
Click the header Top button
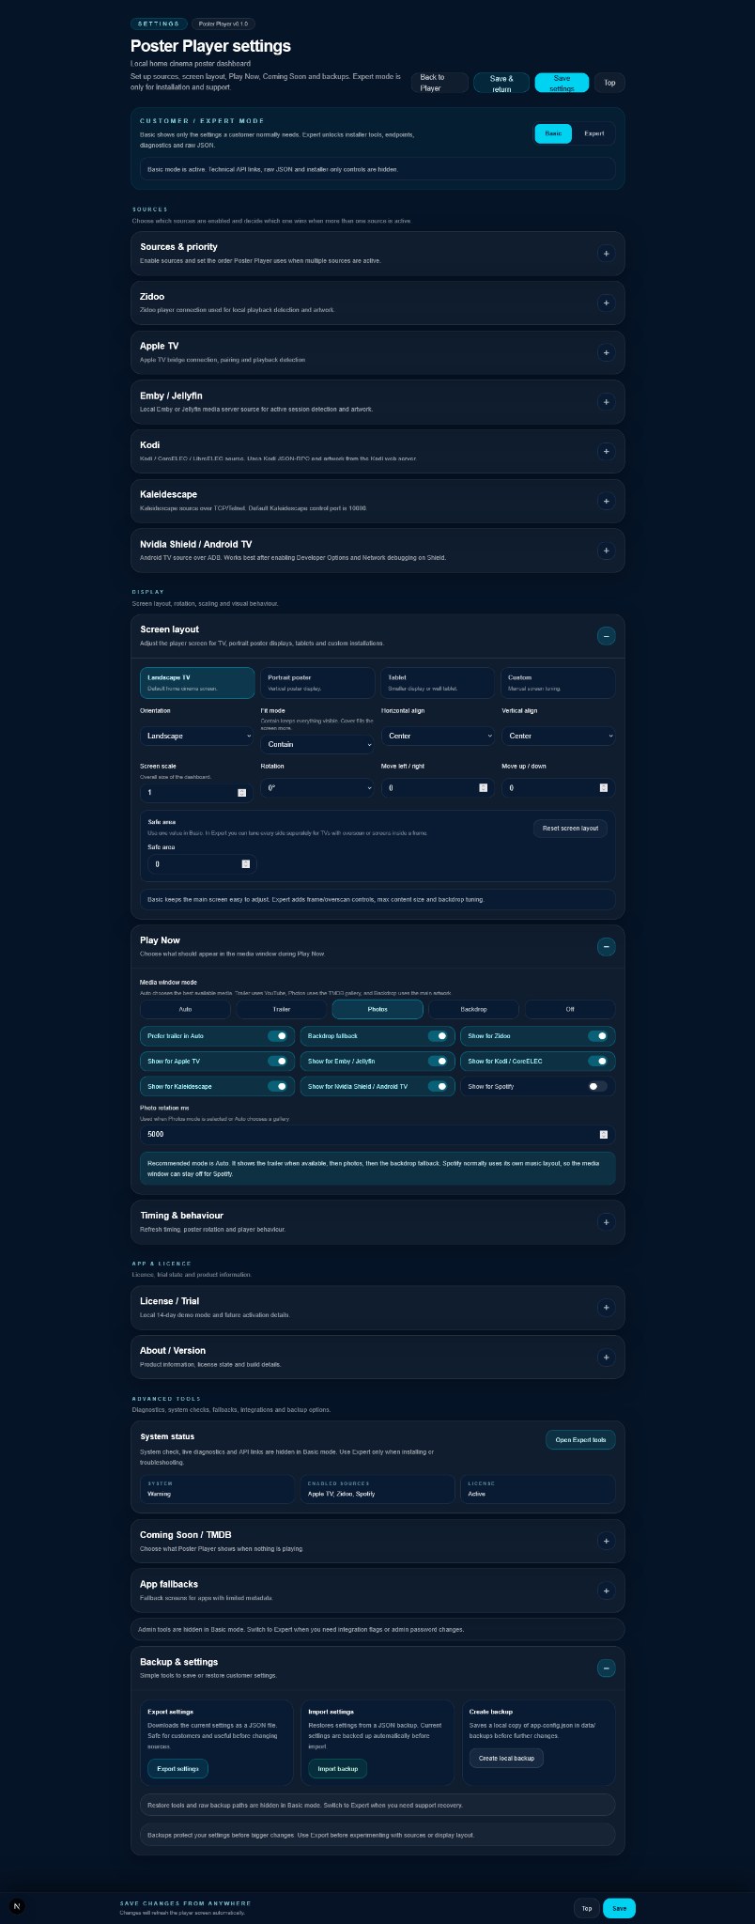609,83
